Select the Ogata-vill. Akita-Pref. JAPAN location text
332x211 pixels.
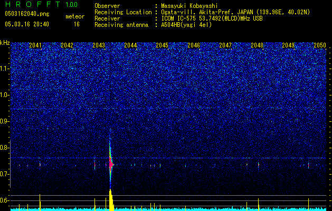click(235, 12)
